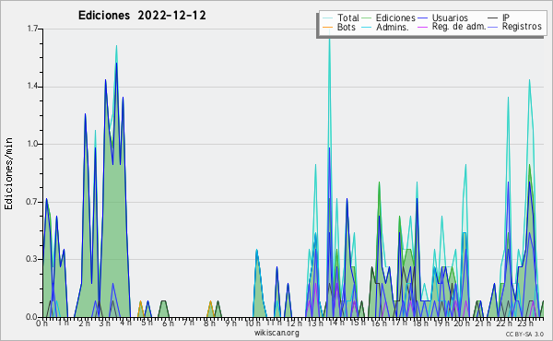Click the Admins. legend label
This screenshot has width=553, height=341.
pyautogui.click(x=393, y=27)
